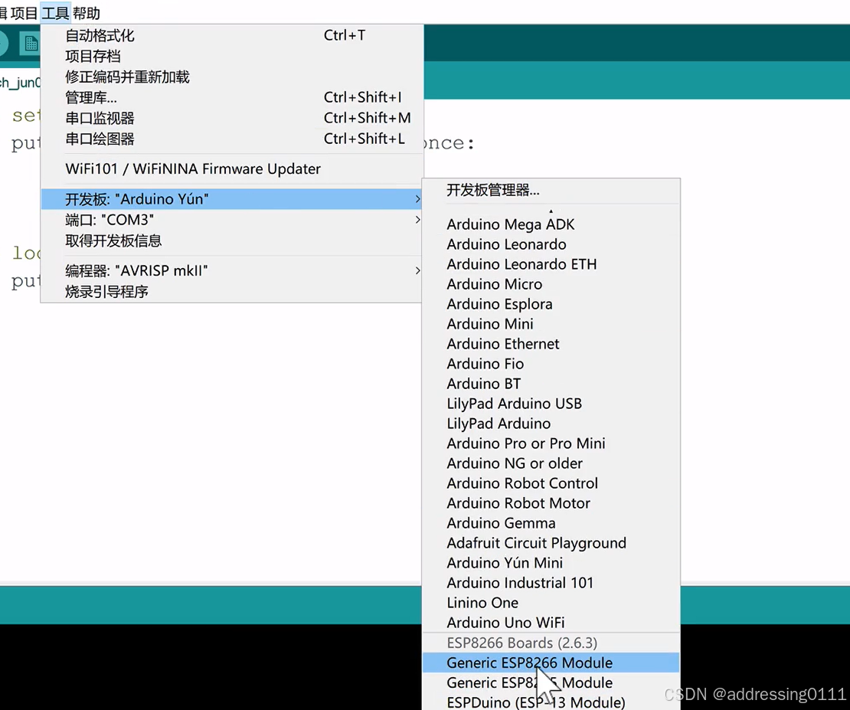Click 取得开发板信息 entry
The image size is (850, 710).
click(x=232, y=240)
